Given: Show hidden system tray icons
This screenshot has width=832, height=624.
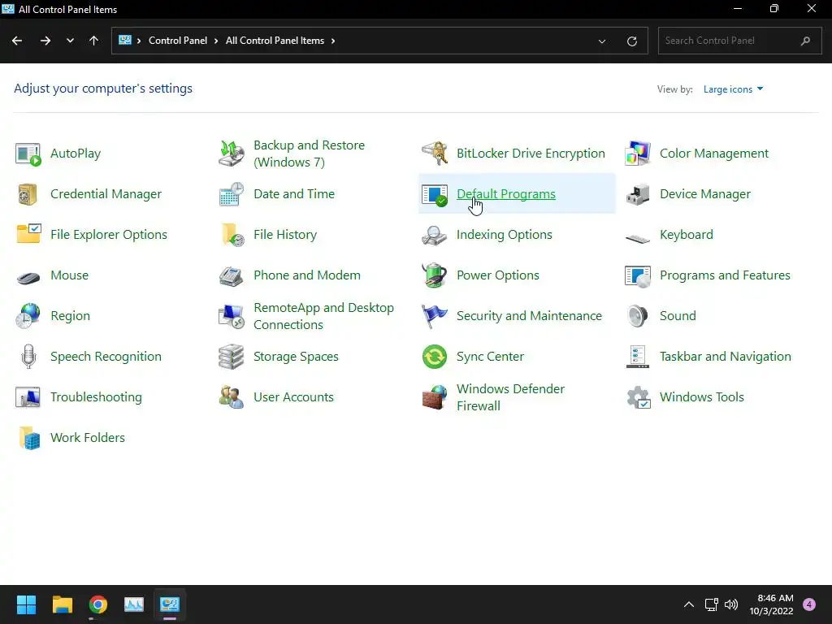Looking at the screenshot, I should tap(689, 604).
